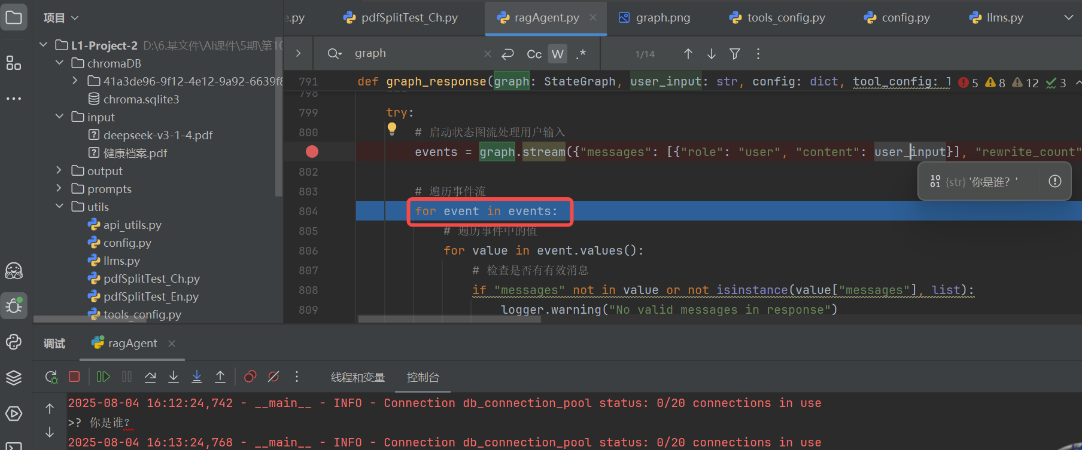Open the Python Console sidebar icon
1082x450 pixels.
point(14,341)
